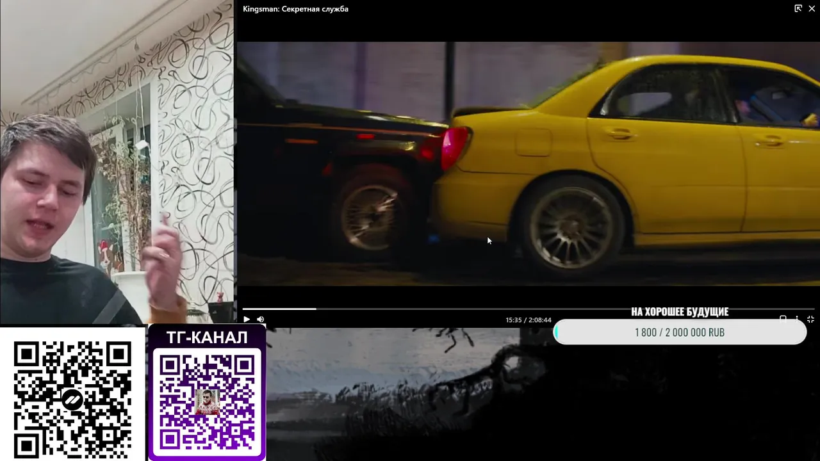Click the 'Kingsman: Секретная служба' window title

tap(295, 9)
